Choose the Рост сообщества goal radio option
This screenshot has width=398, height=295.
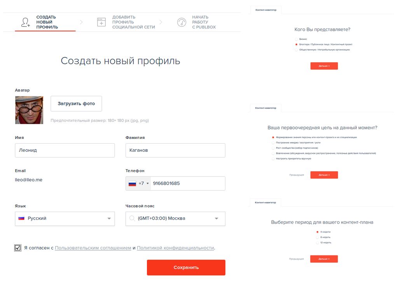coord(273,148)
